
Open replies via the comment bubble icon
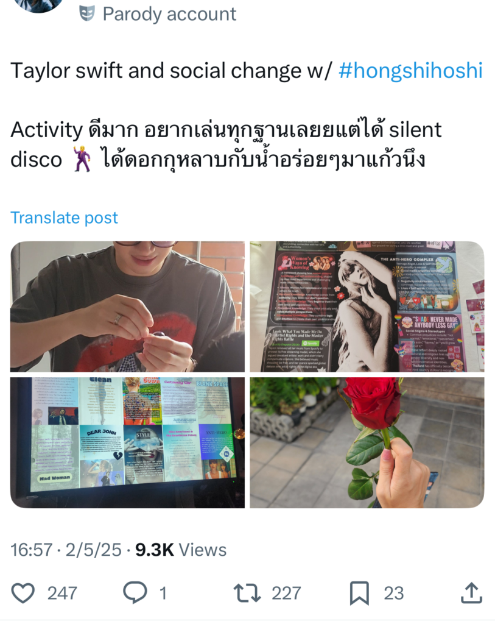tap(135, 592)
